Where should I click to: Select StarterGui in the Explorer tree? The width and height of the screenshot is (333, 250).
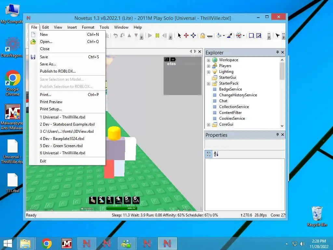coord(227,77)
